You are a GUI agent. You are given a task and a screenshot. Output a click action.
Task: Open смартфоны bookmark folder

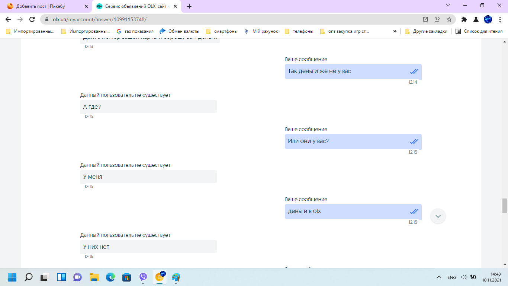pos(221,31)
